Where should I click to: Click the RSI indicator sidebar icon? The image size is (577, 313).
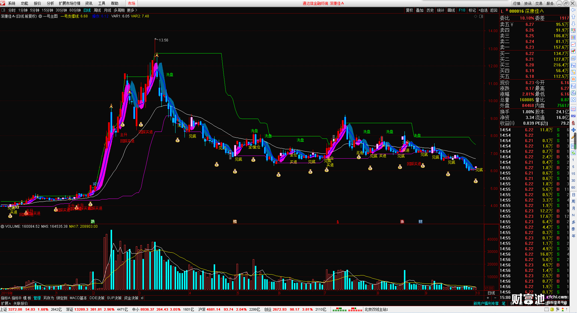(573, 116)
